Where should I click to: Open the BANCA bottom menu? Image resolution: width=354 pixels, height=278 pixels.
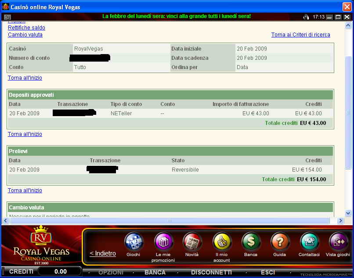155,272
